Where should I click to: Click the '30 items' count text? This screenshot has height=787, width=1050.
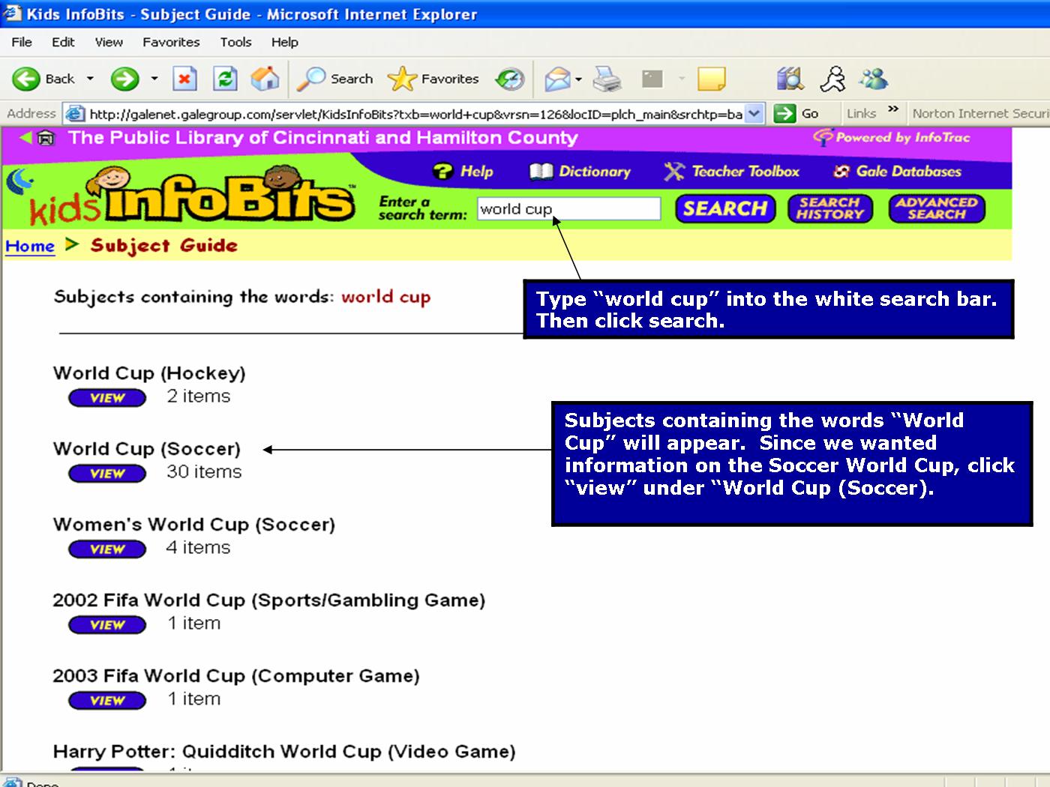click(204, 472)
